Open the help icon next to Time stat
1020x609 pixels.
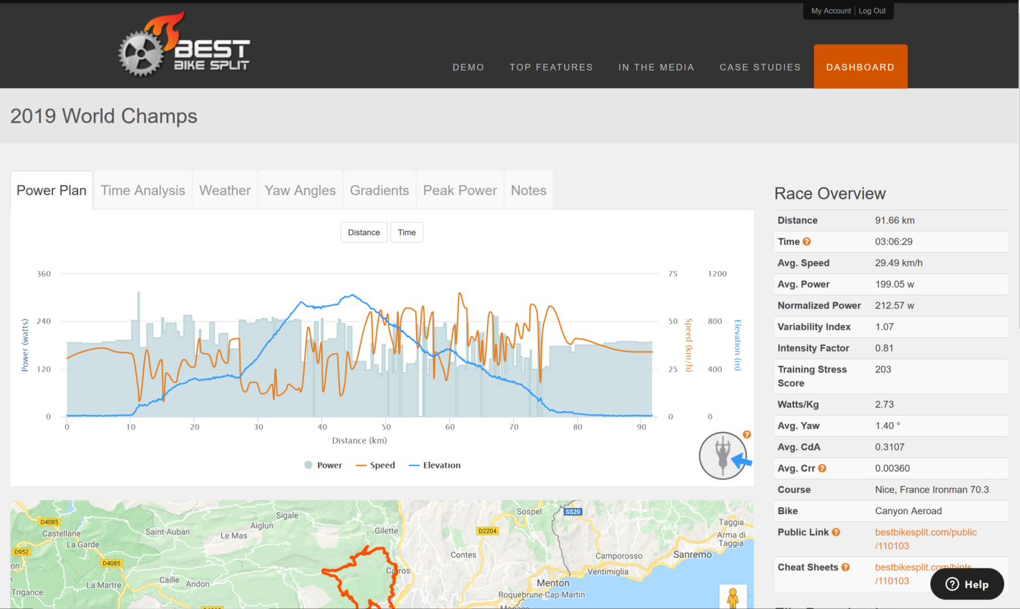click(806, 242)
